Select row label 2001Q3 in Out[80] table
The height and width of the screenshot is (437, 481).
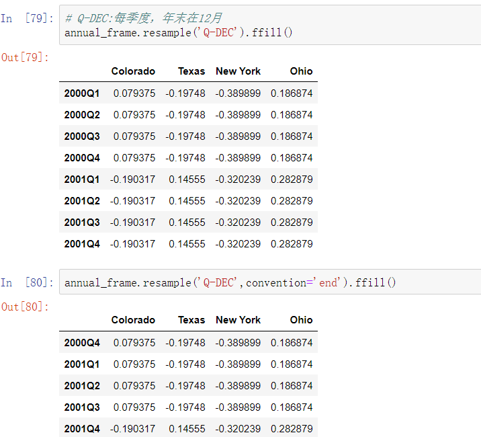tap(82, 407)
